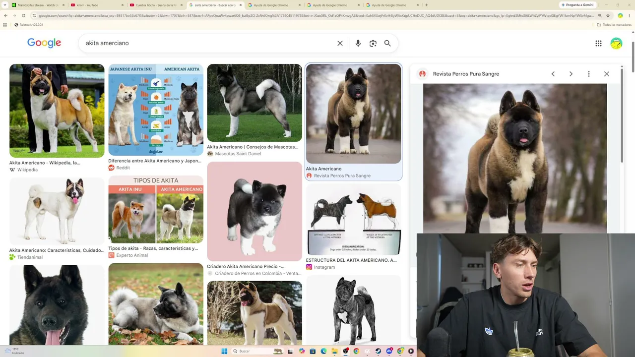
Task: Open the Reddit Japanese vs American Akita image
Action: pos(156,110)
